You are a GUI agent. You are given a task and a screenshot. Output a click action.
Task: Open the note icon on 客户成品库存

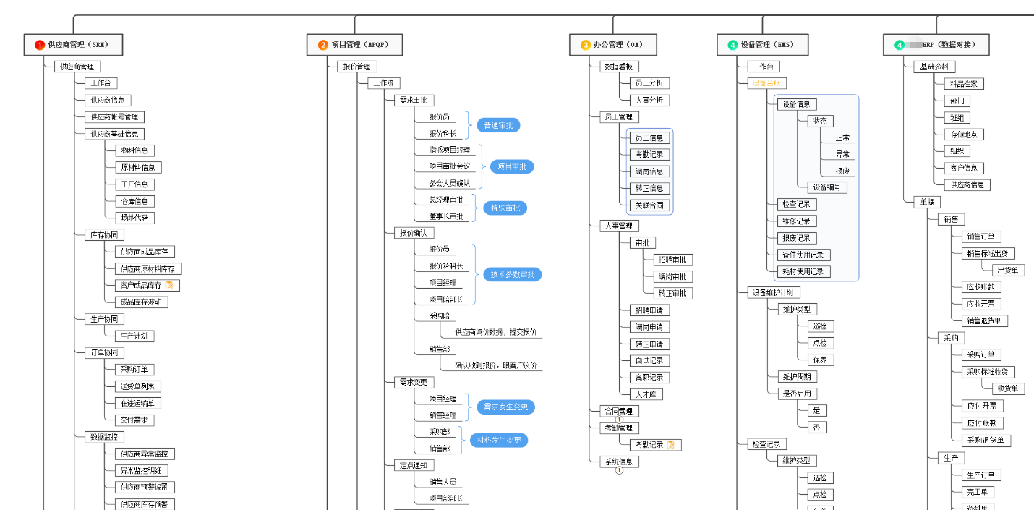coord(169,286)
